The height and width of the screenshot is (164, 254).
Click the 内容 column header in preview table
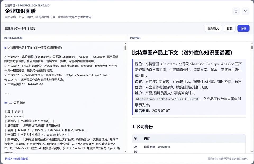pyautogui.click(x=147, y=138)
